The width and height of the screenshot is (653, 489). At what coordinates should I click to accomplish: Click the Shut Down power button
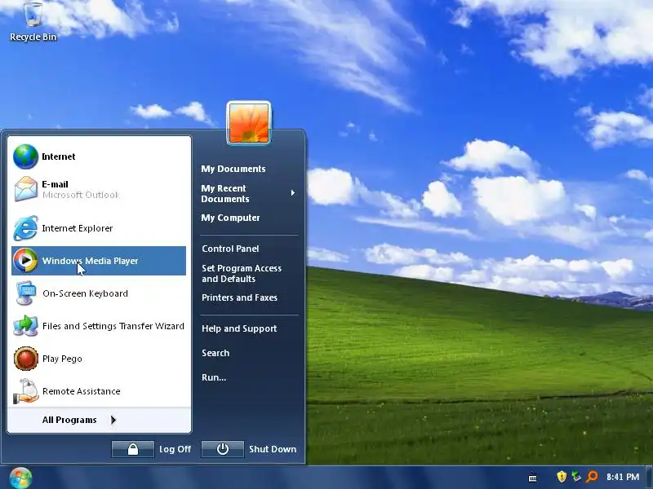tap(222, 449)
